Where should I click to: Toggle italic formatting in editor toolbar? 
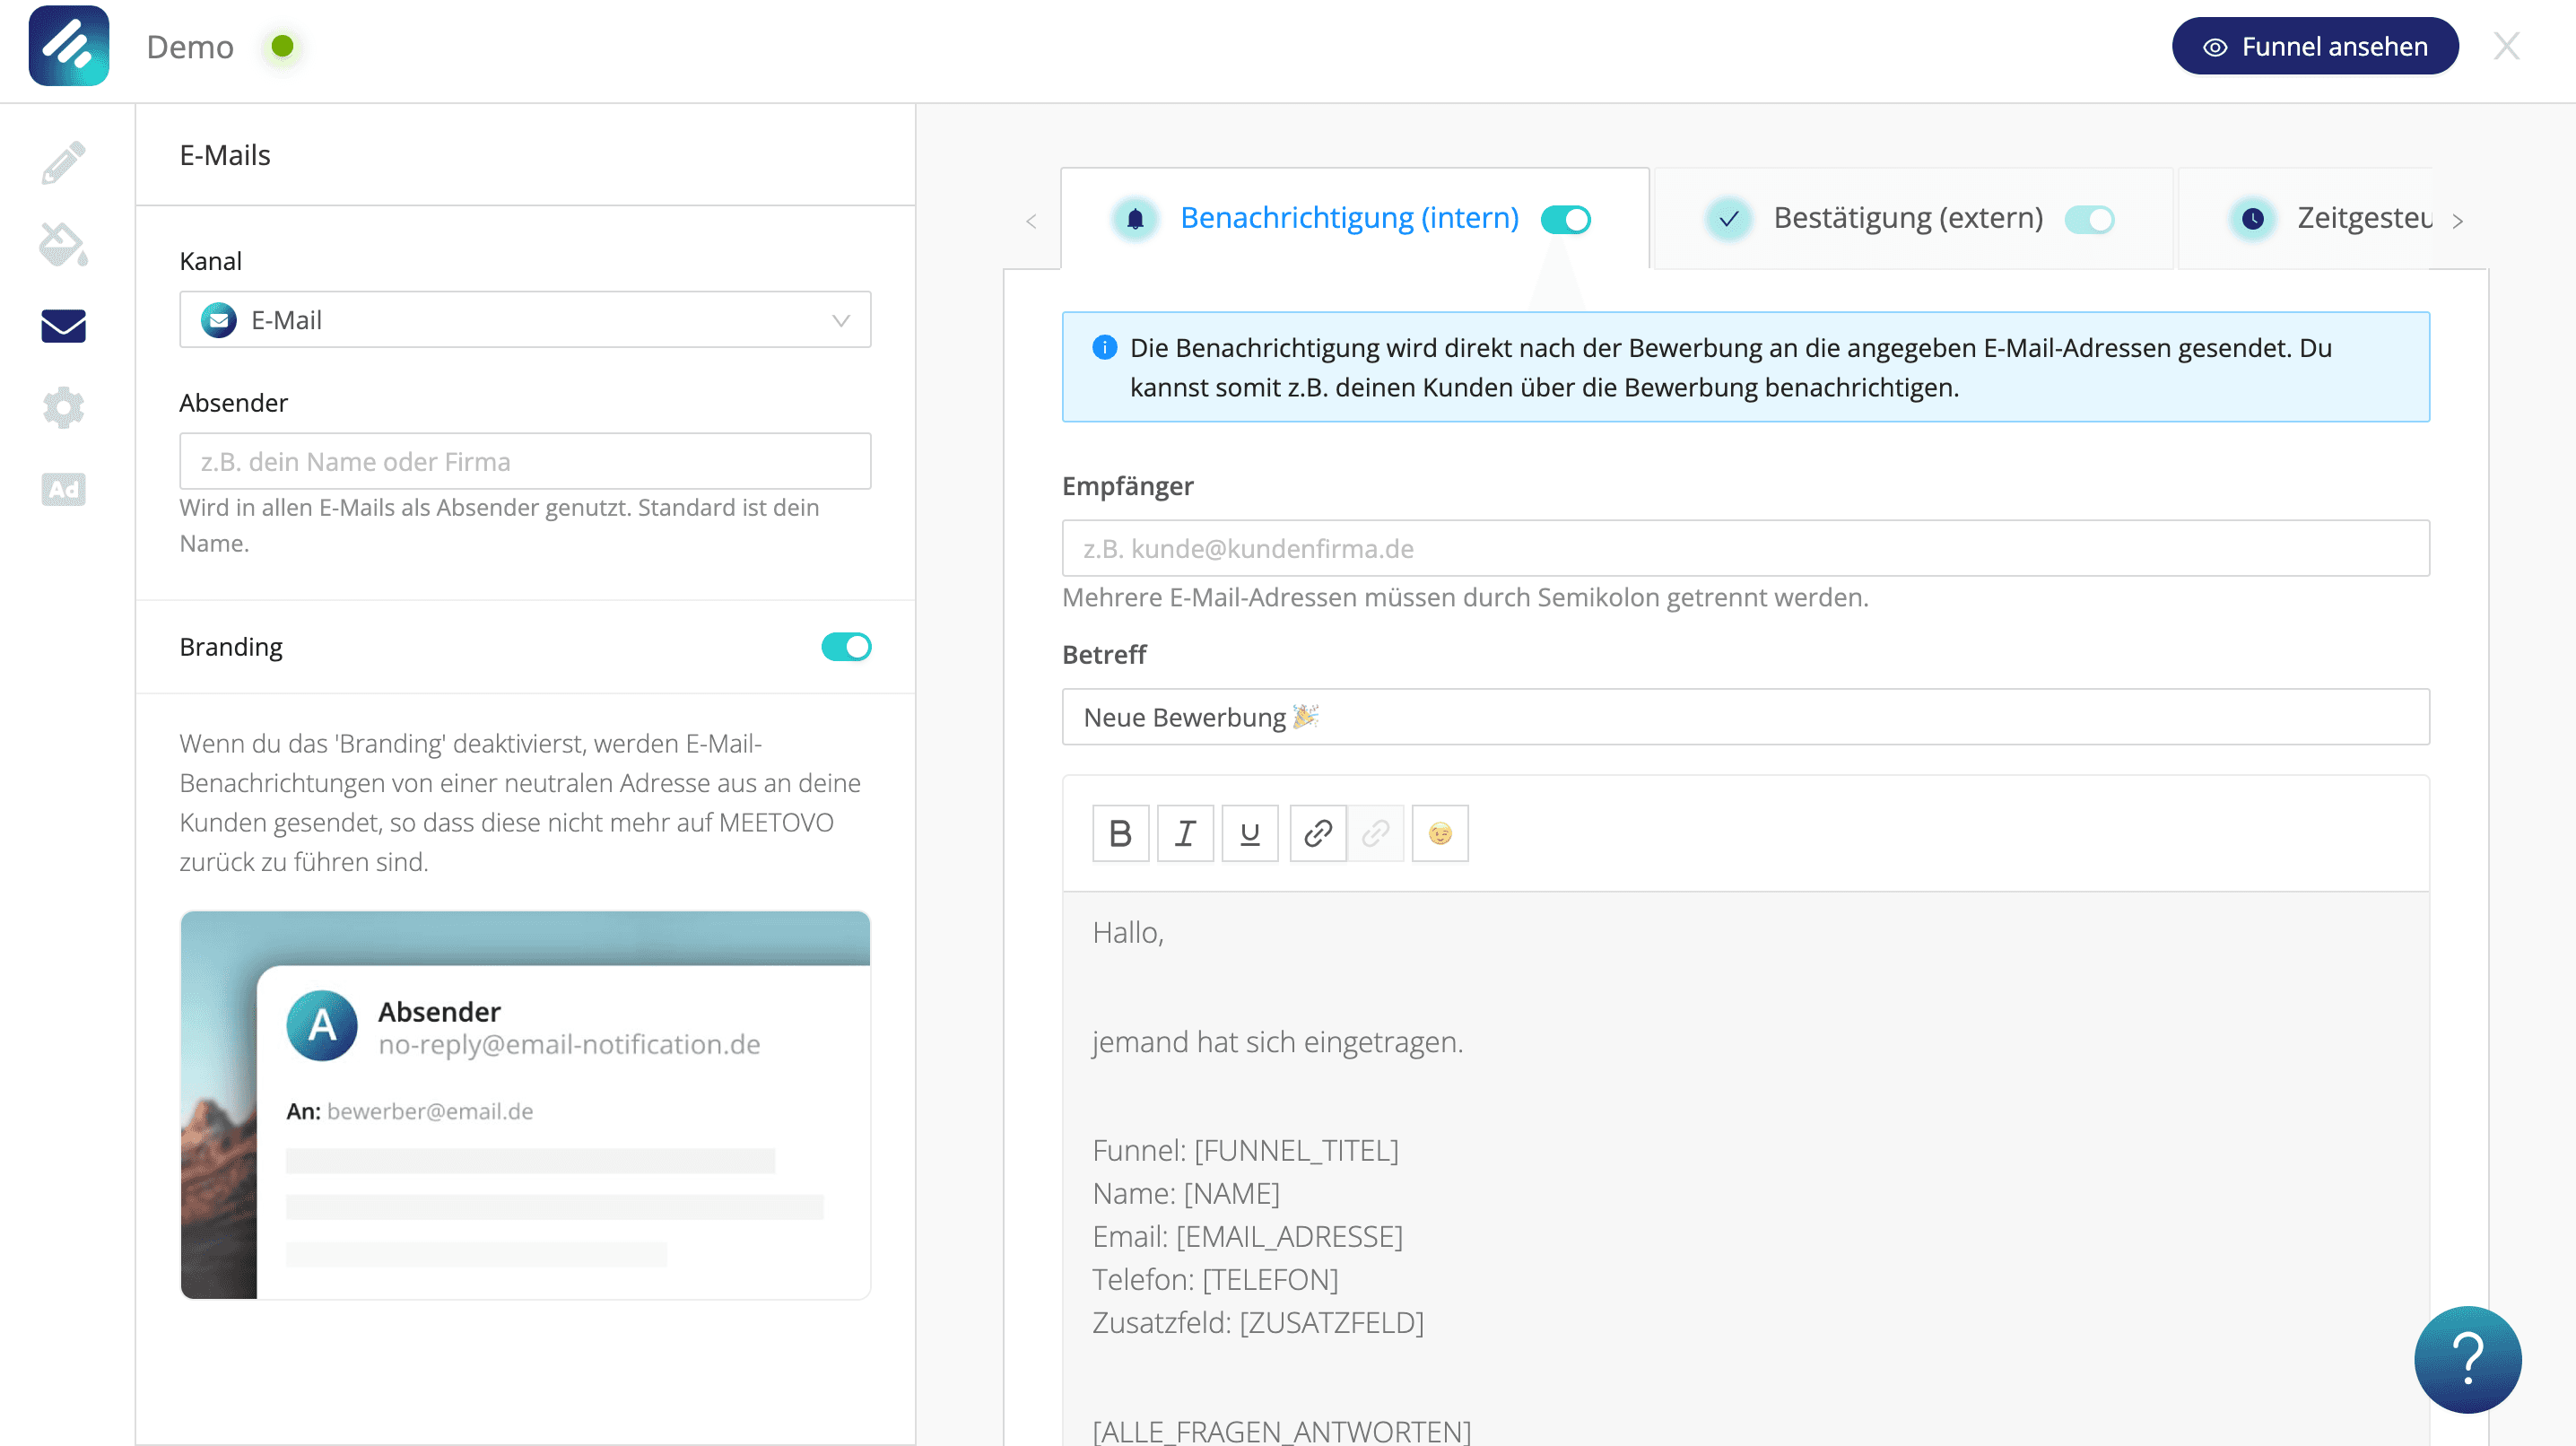pyautogui.click(x=1185, y=833)
